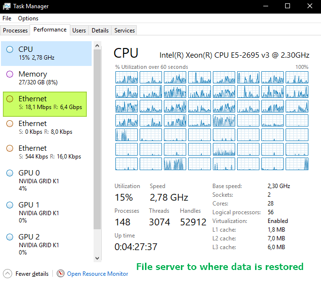
Task: Click the Fewer details arrow icon
Action: 8,273
